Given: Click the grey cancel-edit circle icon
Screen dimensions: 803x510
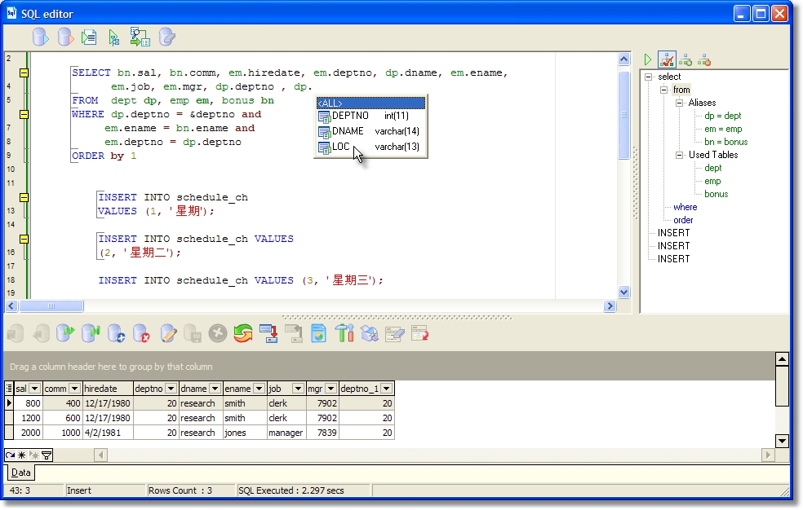Looking at the screenshot, I should (x=218, y=334).
